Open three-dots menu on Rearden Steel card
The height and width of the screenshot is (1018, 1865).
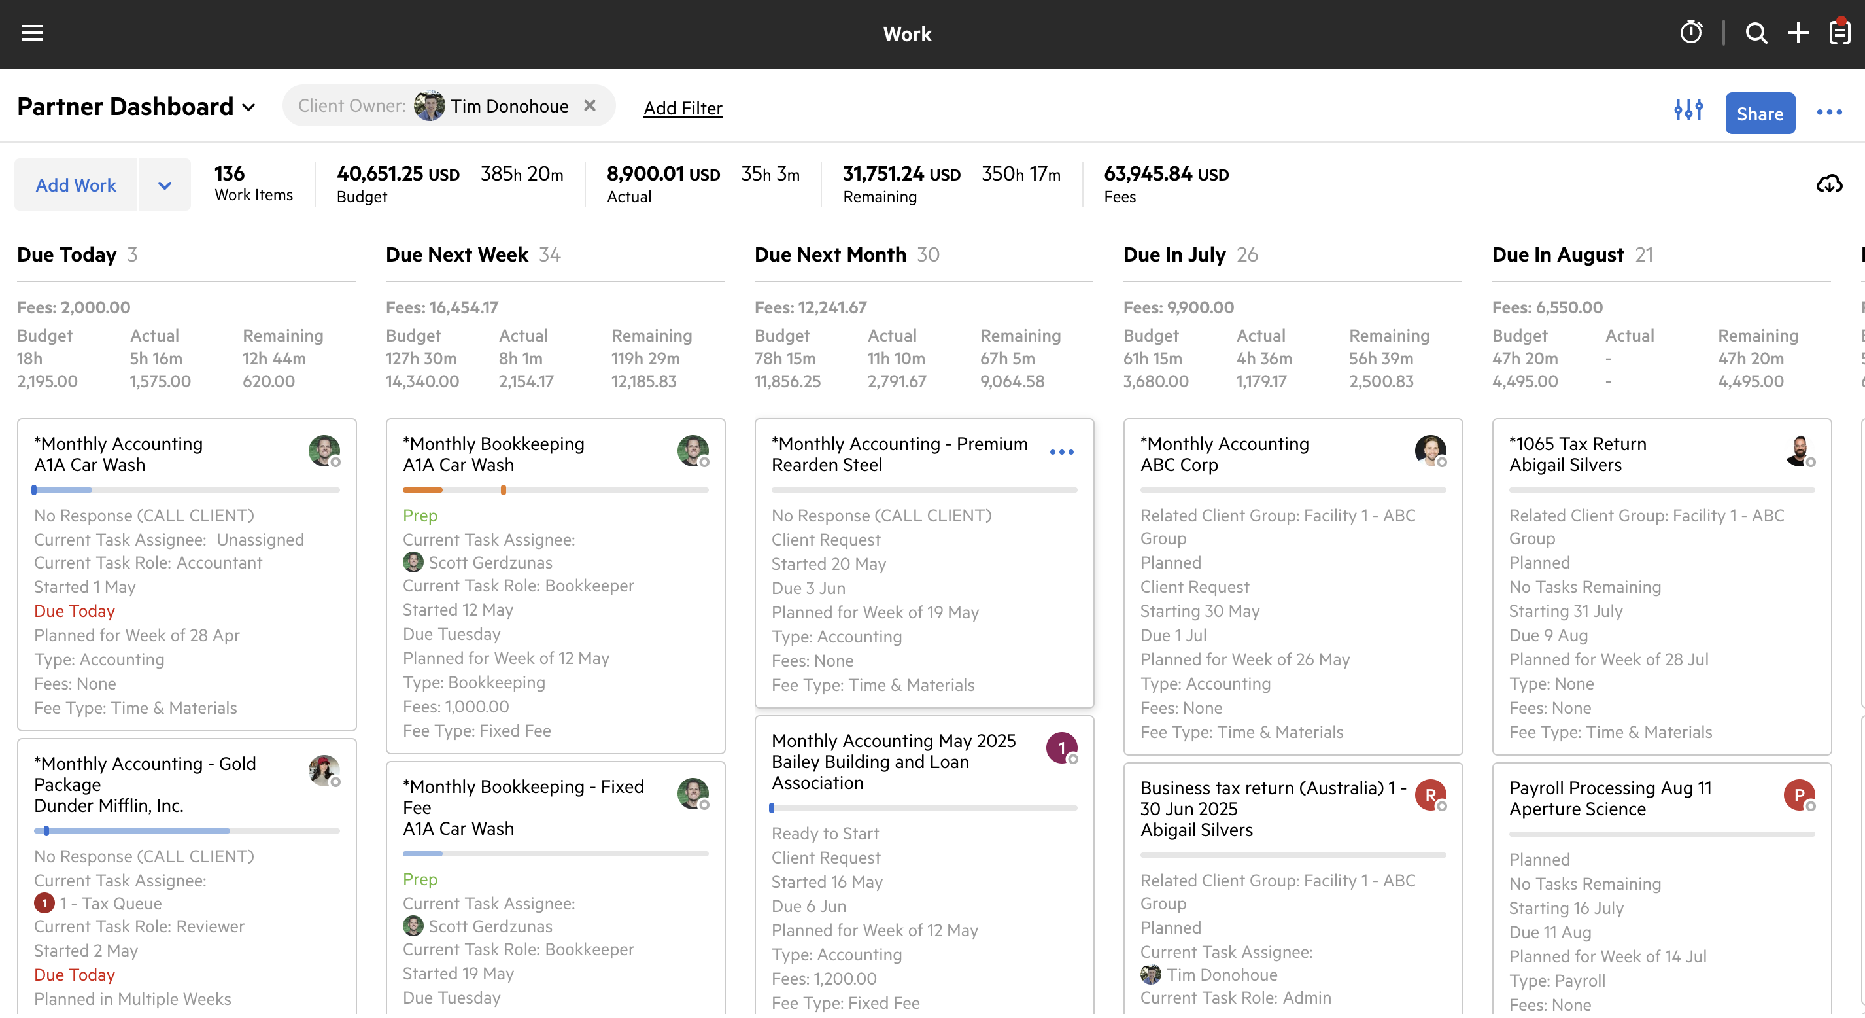click(x=1061, y=452)
